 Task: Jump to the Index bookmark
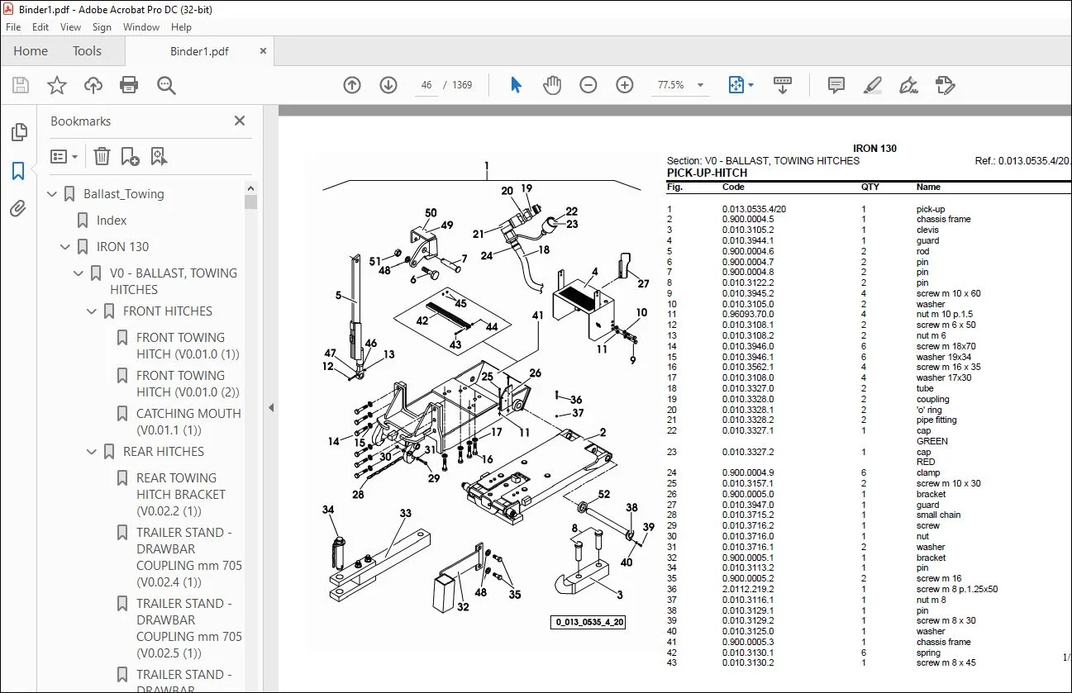point(112,221)
